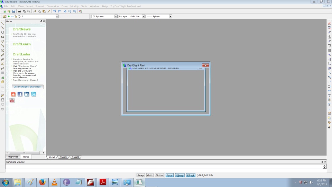This screenshot has width=332, height=187.
Task: Toggle Polar tracking in status bar
Action: point(169,175)
